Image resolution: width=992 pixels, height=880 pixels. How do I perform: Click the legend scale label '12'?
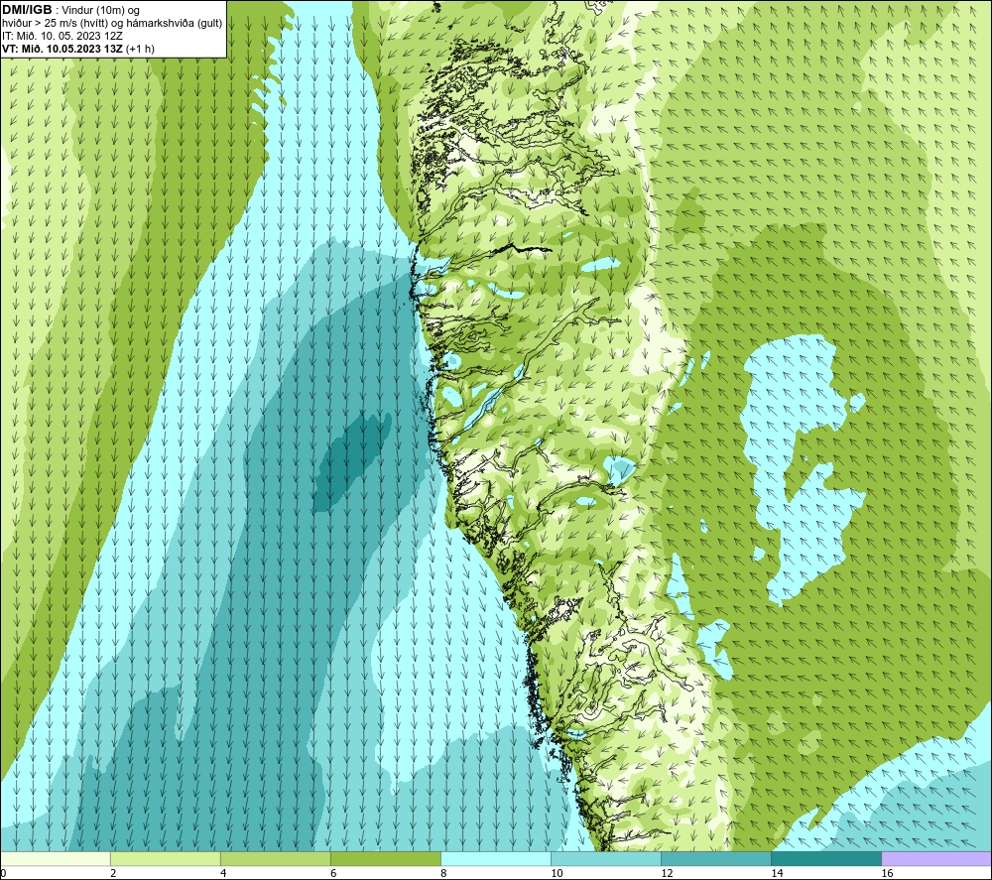coord(667,873)
